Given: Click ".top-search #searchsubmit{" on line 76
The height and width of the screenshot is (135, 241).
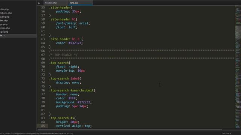Looking at the screenshot, I should coord(72,90).
